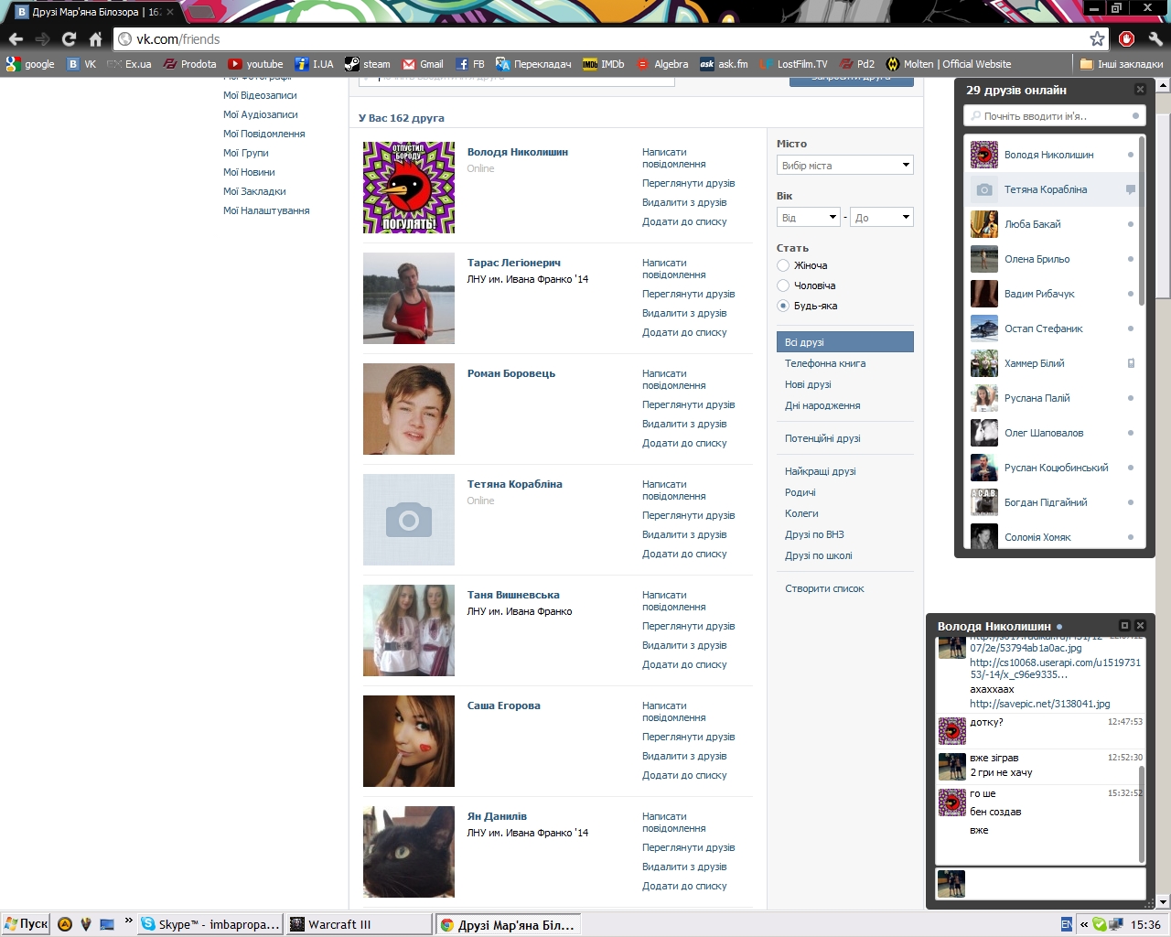Open Інші закладки bookmarks folder
The width and height of the screenshot is (1171, 937).
tap(1122, 64)
